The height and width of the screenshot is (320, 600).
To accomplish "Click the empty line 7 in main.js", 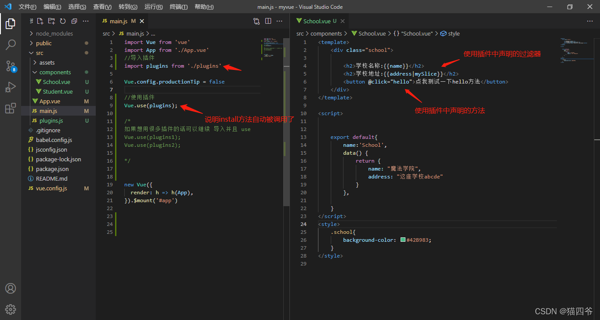I will (x=192, y=90).
